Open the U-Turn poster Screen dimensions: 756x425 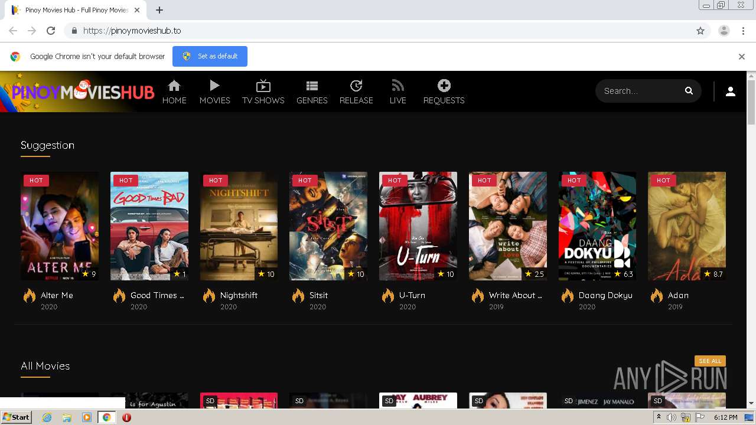pos(418,226)
